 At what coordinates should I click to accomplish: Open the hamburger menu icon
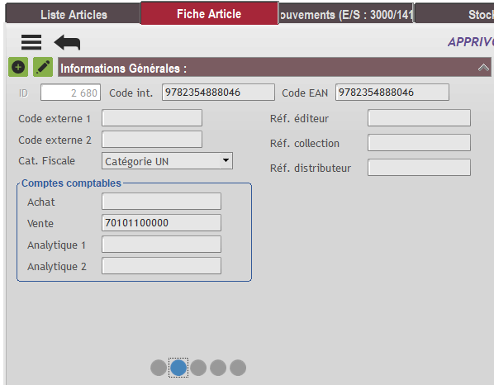coord(31,42)
